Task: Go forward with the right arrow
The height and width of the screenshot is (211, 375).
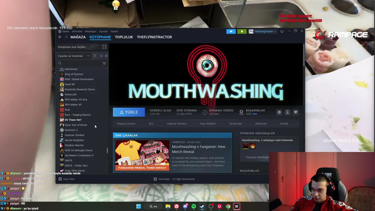Action: pyautogui.click(x=66, y=37)
